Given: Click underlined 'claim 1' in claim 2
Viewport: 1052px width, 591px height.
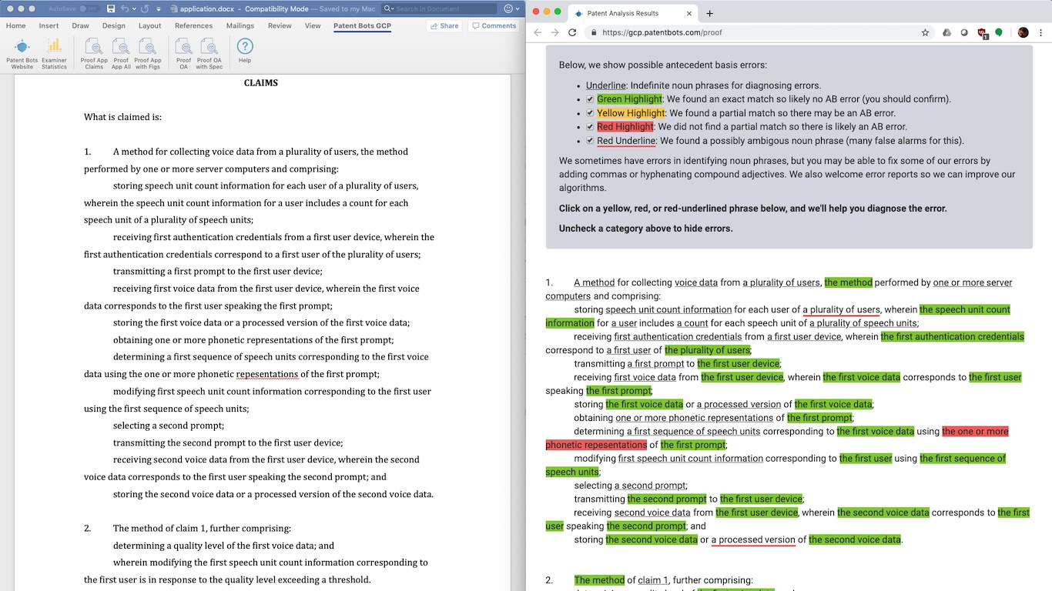Looking at the screenshot, I should coord(654,580).
